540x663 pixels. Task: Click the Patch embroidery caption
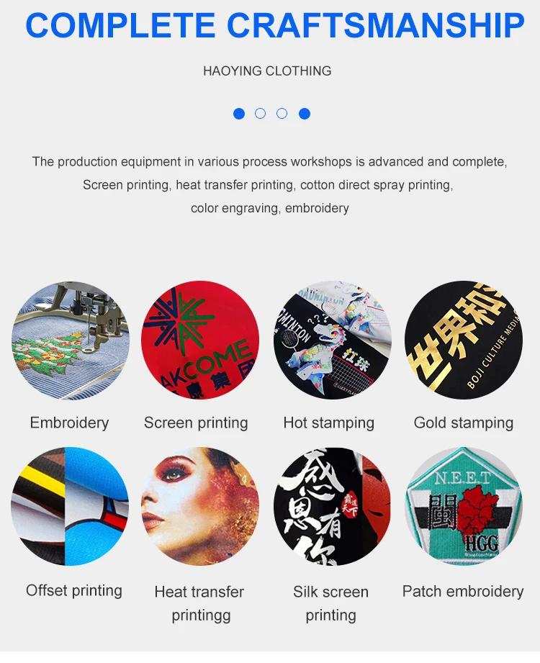tap(463, 592)
